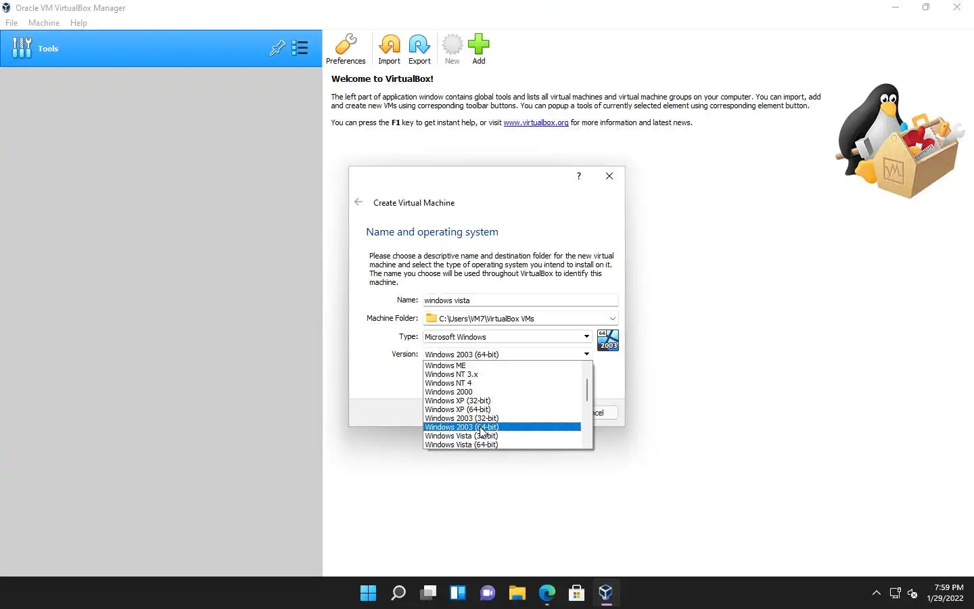Select Windows 2000 from list
The width and height of the screenshot is (974, 609).
click(502, 392)
